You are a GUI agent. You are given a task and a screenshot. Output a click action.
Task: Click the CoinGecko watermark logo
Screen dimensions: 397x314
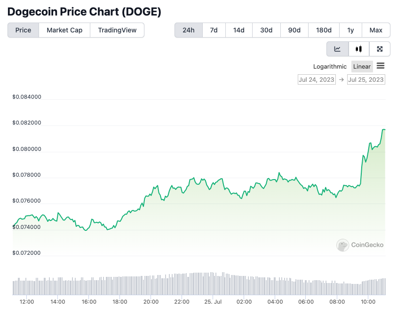[x=360, y=245]
